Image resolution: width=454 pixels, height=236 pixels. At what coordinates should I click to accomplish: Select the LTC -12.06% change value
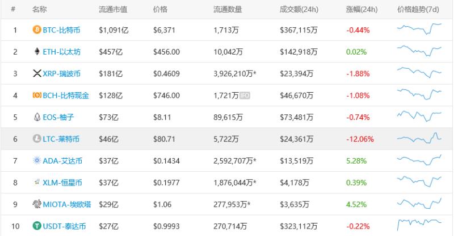tap(360, 139)
